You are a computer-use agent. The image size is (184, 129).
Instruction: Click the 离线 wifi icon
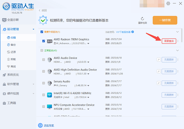pyautogui.click(x=9, y=66)
